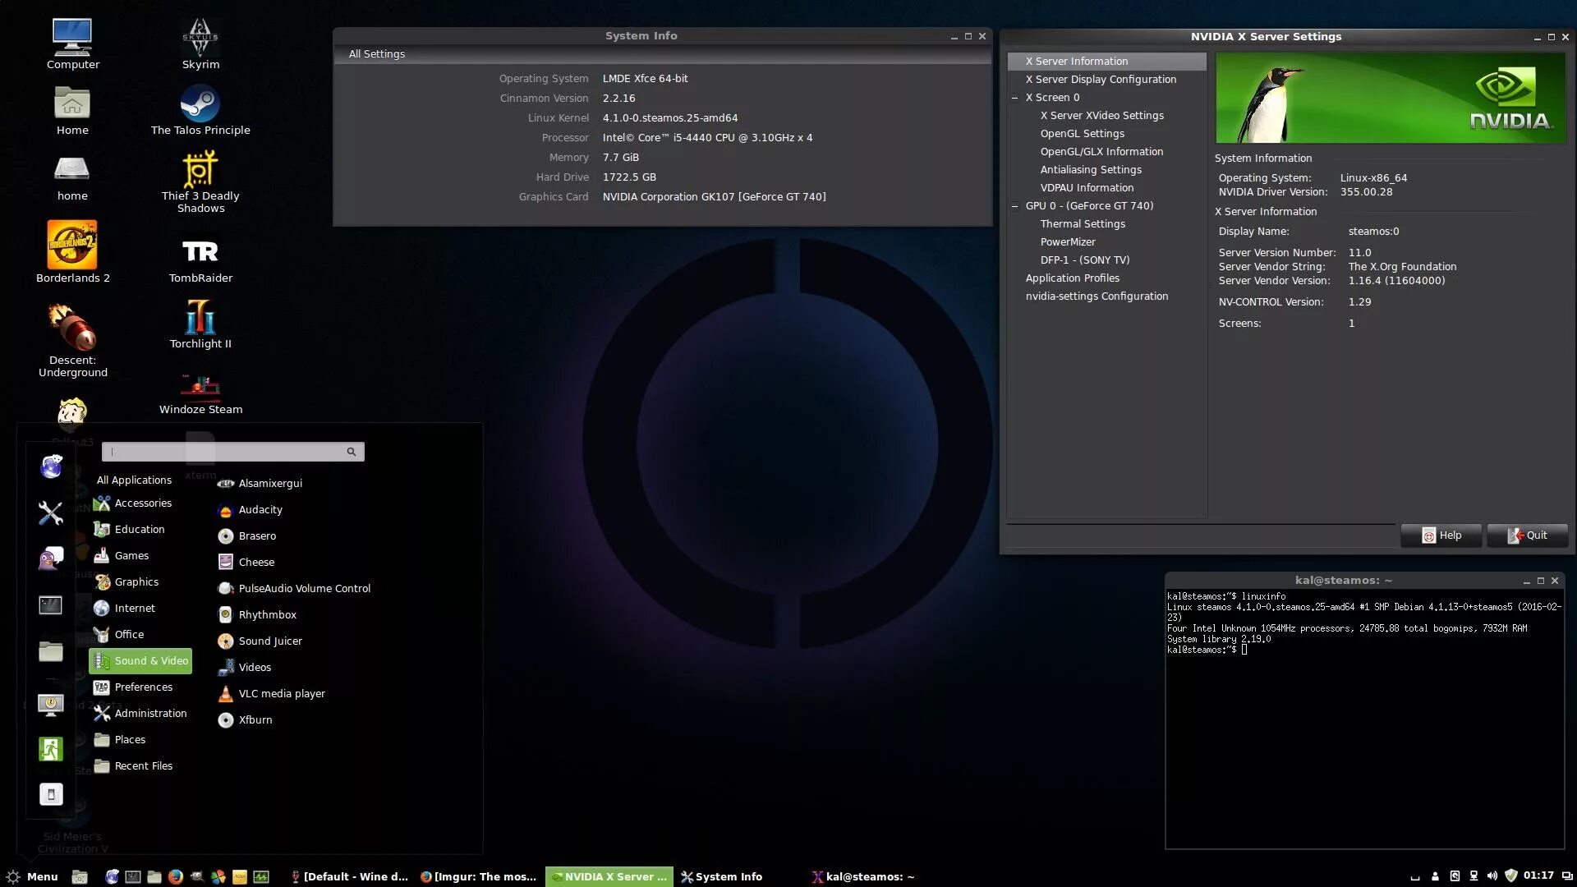Click the Quit button in NVIDIA settings
This screenshot has width=1577, height=887.
(1527, 535)
